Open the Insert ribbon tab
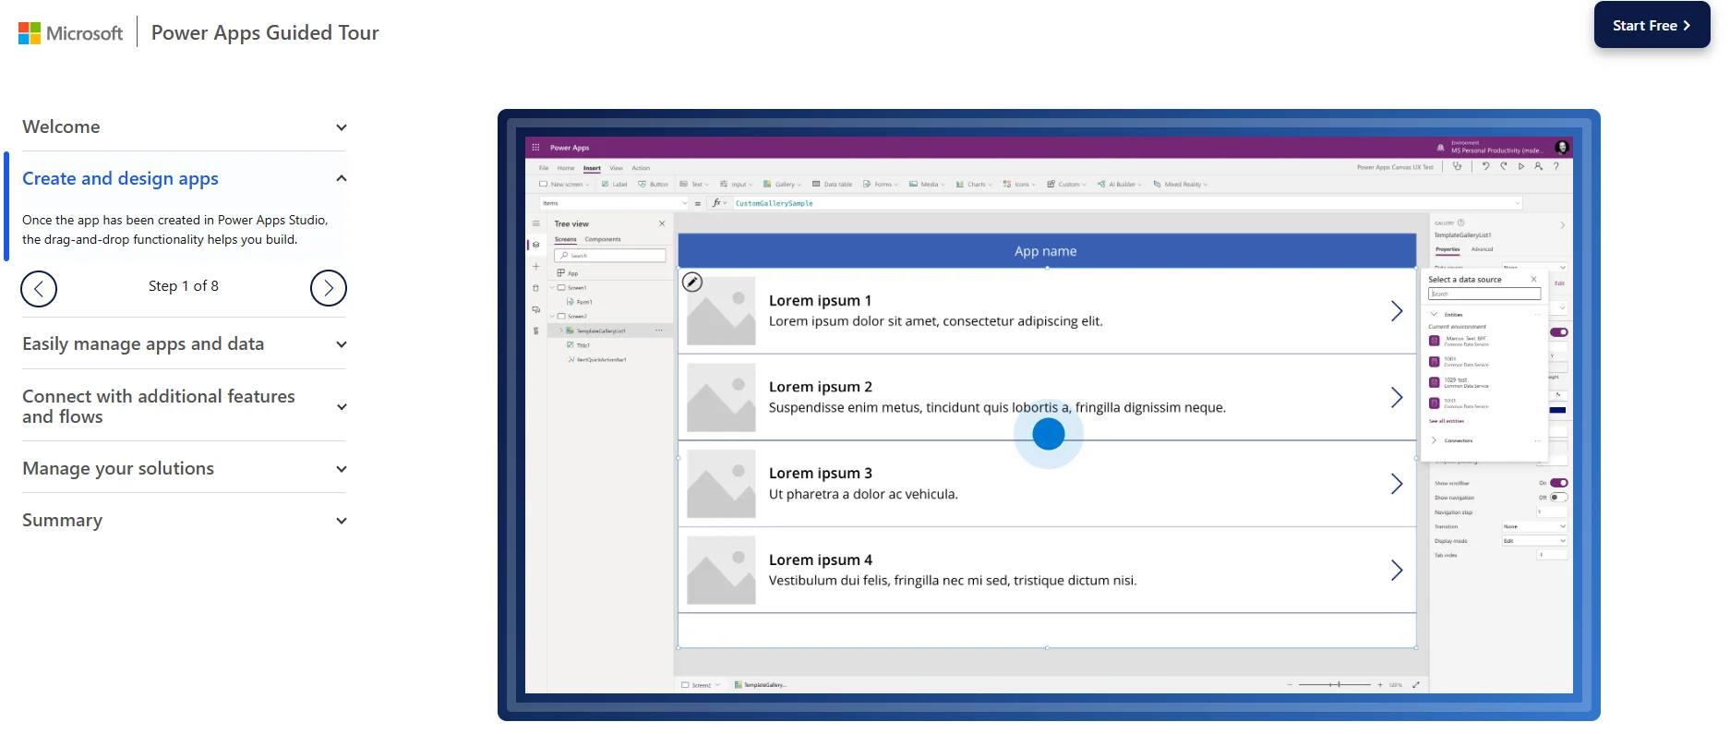This screenshot has width=1730, height=734. pyautogui.click(x=592, y=168)
